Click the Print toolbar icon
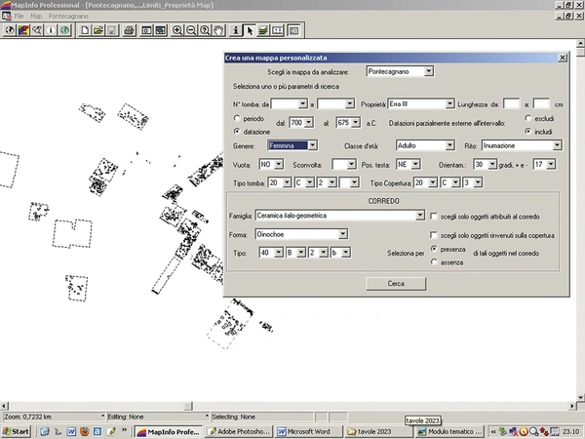The image size is (585, 439). pos(128,30)
